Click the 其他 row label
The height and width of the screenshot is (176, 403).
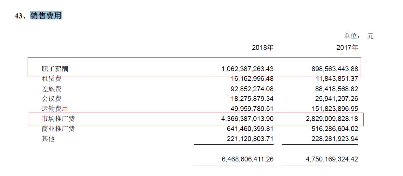48,139
